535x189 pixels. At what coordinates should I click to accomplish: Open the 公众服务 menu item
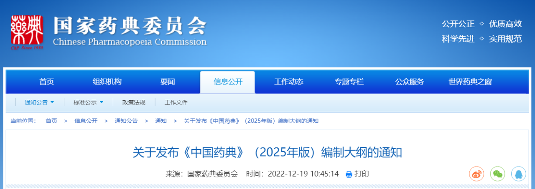(x=410, y=82)
